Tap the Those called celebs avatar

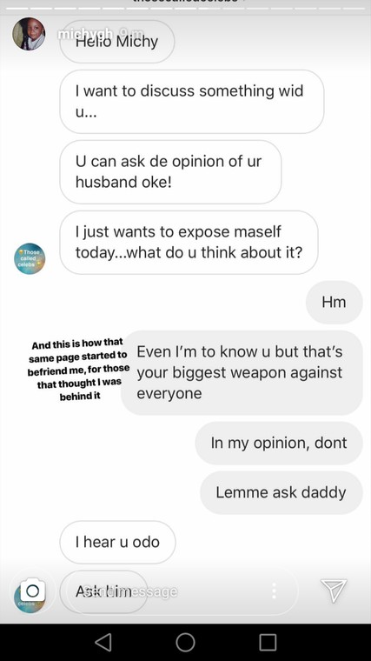tap(30, 258)
